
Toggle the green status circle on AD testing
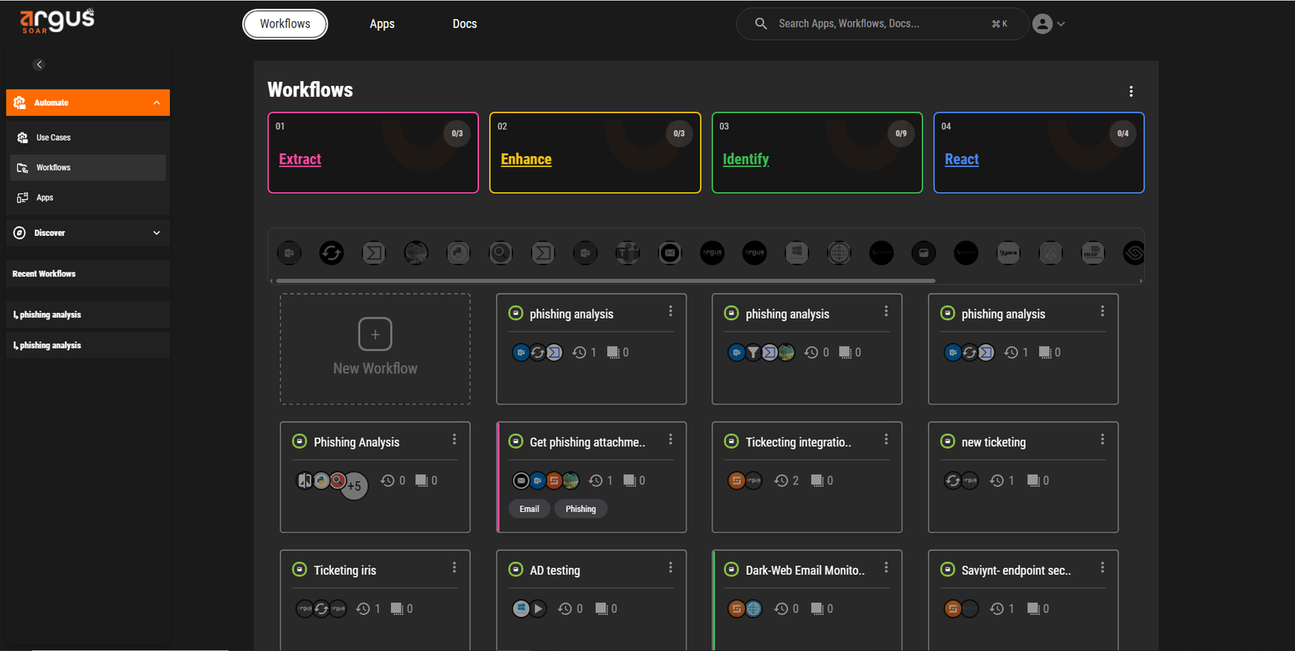click(516, 569)
